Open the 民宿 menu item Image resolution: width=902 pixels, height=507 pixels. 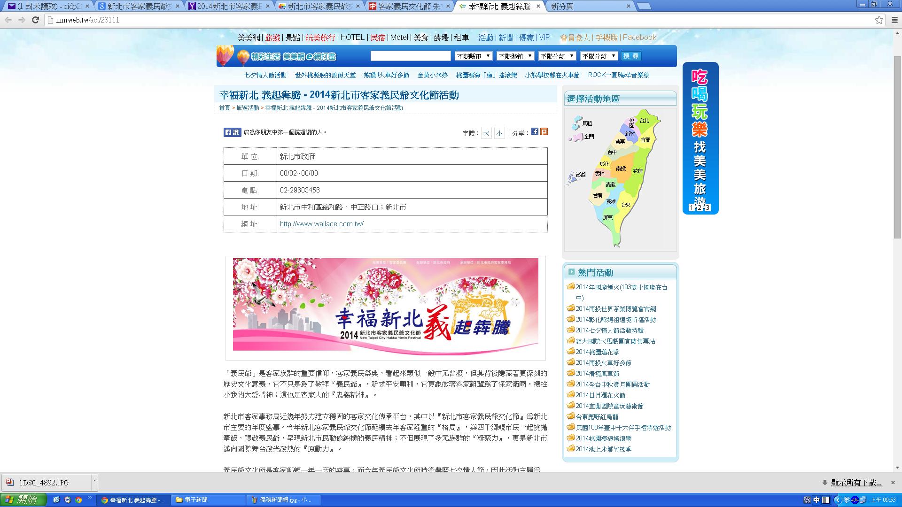point(378,38)
